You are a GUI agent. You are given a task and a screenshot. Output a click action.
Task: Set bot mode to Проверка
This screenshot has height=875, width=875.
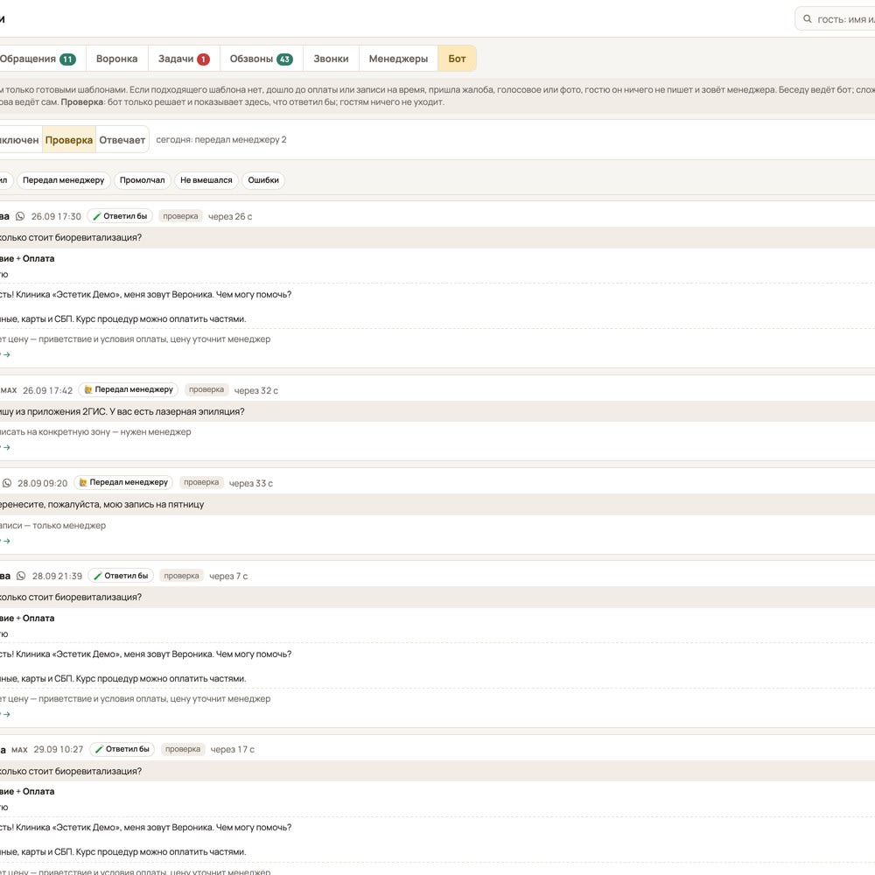68,139
